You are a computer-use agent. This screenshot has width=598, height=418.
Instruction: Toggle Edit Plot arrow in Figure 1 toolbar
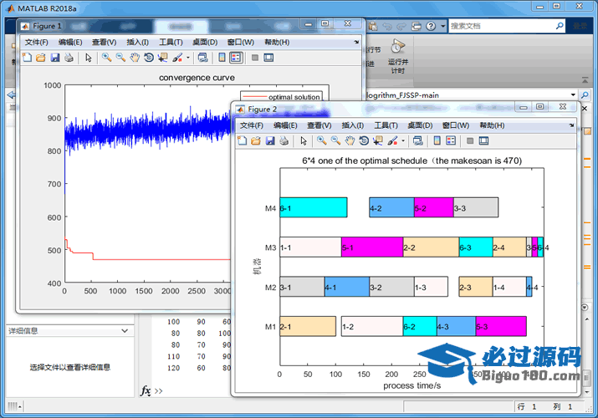(88, 58)
